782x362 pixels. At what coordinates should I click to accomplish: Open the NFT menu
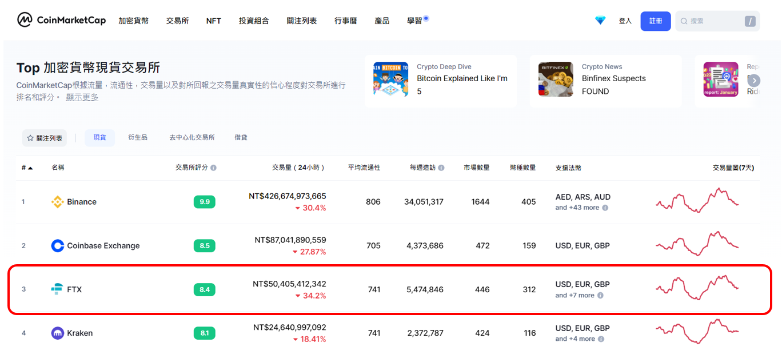tap(214, 21)
